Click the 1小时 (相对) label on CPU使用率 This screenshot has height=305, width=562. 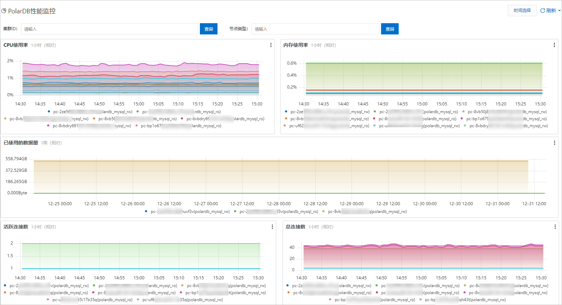click(43, 45)
